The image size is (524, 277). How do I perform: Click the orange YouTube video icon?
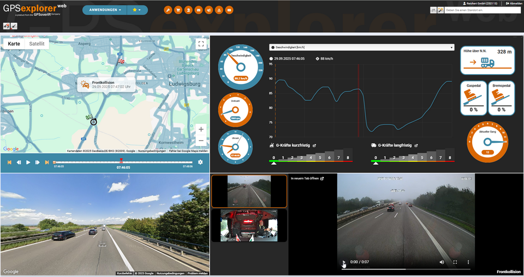pyautogui.click(x=229, y=10)
